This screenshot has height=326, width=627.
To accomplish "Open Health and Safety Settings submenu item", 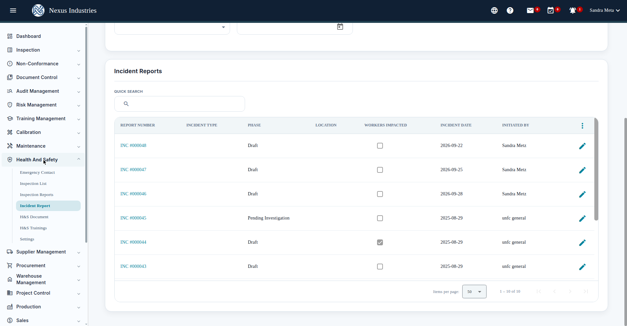I will pos(27,239).
